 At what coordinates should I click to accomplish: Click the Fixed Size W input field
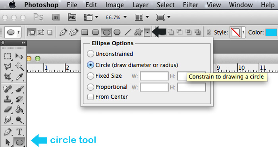154,76
